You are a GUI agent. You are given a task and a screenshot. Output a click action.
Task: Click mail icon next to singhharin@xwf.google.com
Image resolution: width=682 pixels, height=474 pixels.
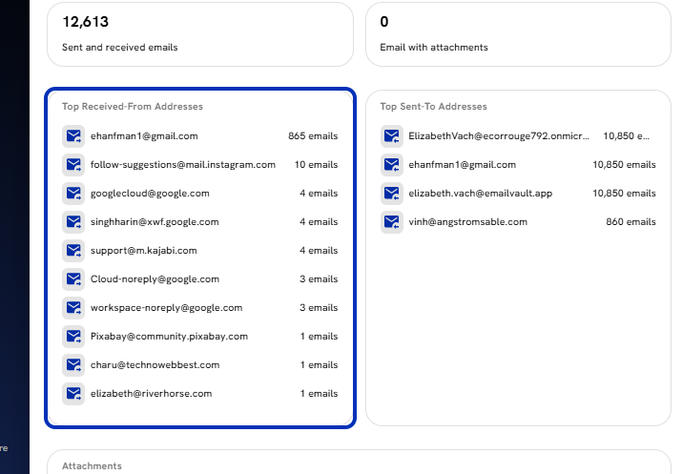tap(73, 222)
